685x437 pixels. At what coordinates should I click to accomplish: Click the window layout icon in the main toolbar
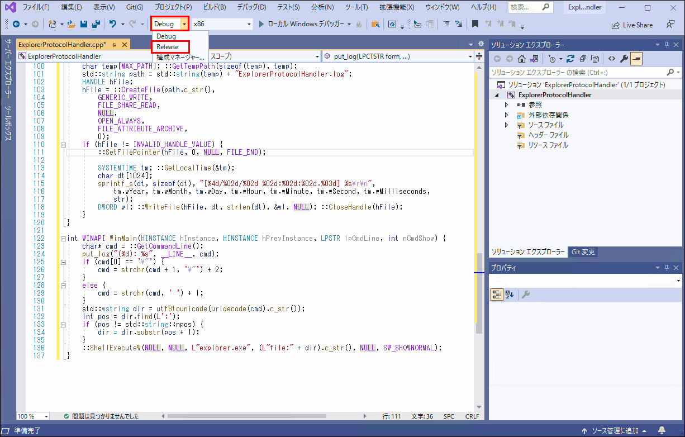[x=392, y=25]
